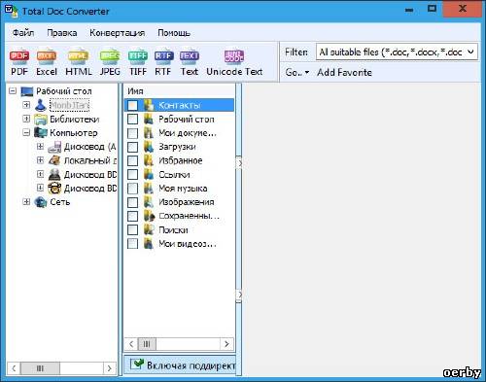The height and width of the screenshot is (382, 486).
Task: Click the Моя музыка folder icon
Action: coord(149,189)
